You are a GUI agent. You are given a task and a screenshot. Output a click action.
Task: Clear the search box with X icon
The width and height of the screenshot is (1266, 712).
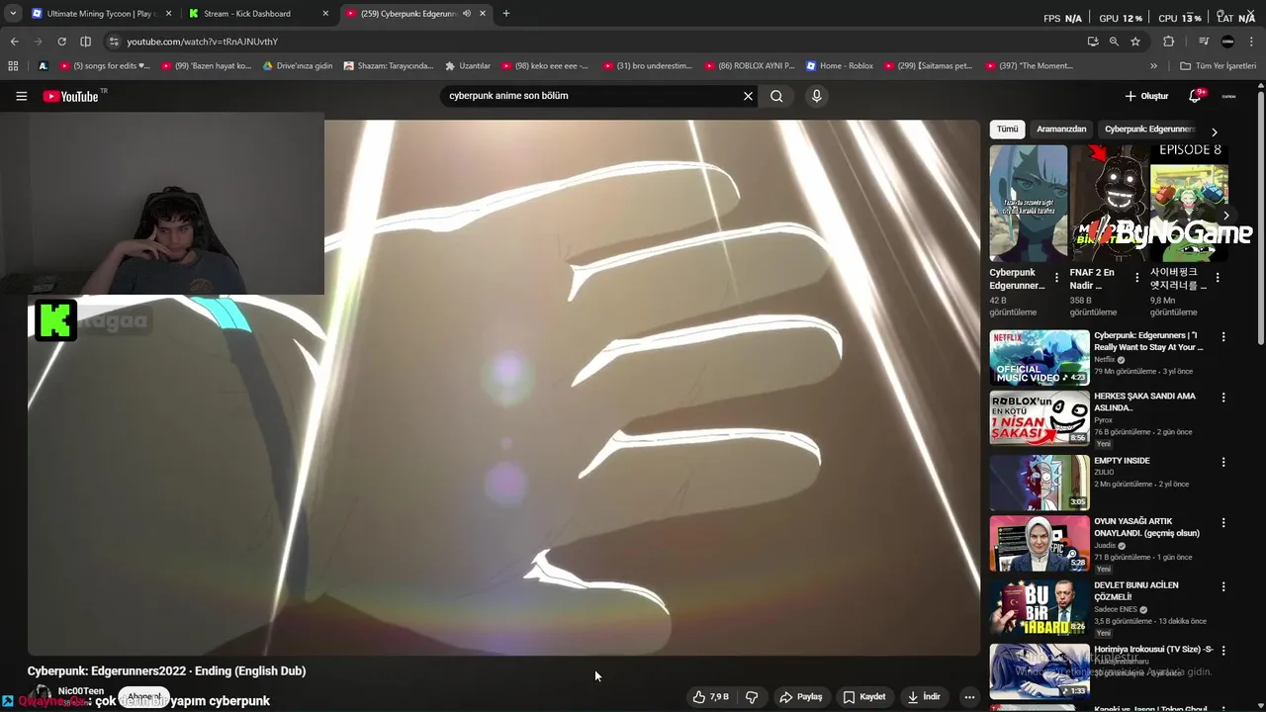(748, 96)
